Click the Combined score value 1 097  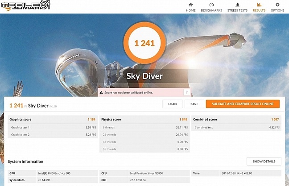tap(275, 119)
